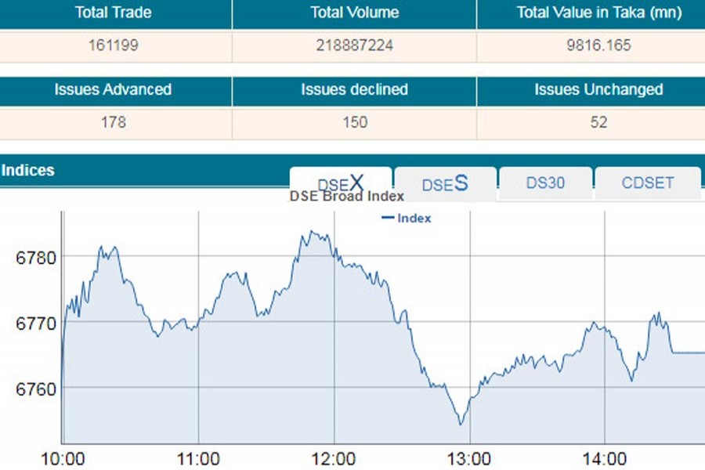Click the Issues Advanced header
Image resolution: width=705 pixels, height=470 pixels.
tap(113, 89)
